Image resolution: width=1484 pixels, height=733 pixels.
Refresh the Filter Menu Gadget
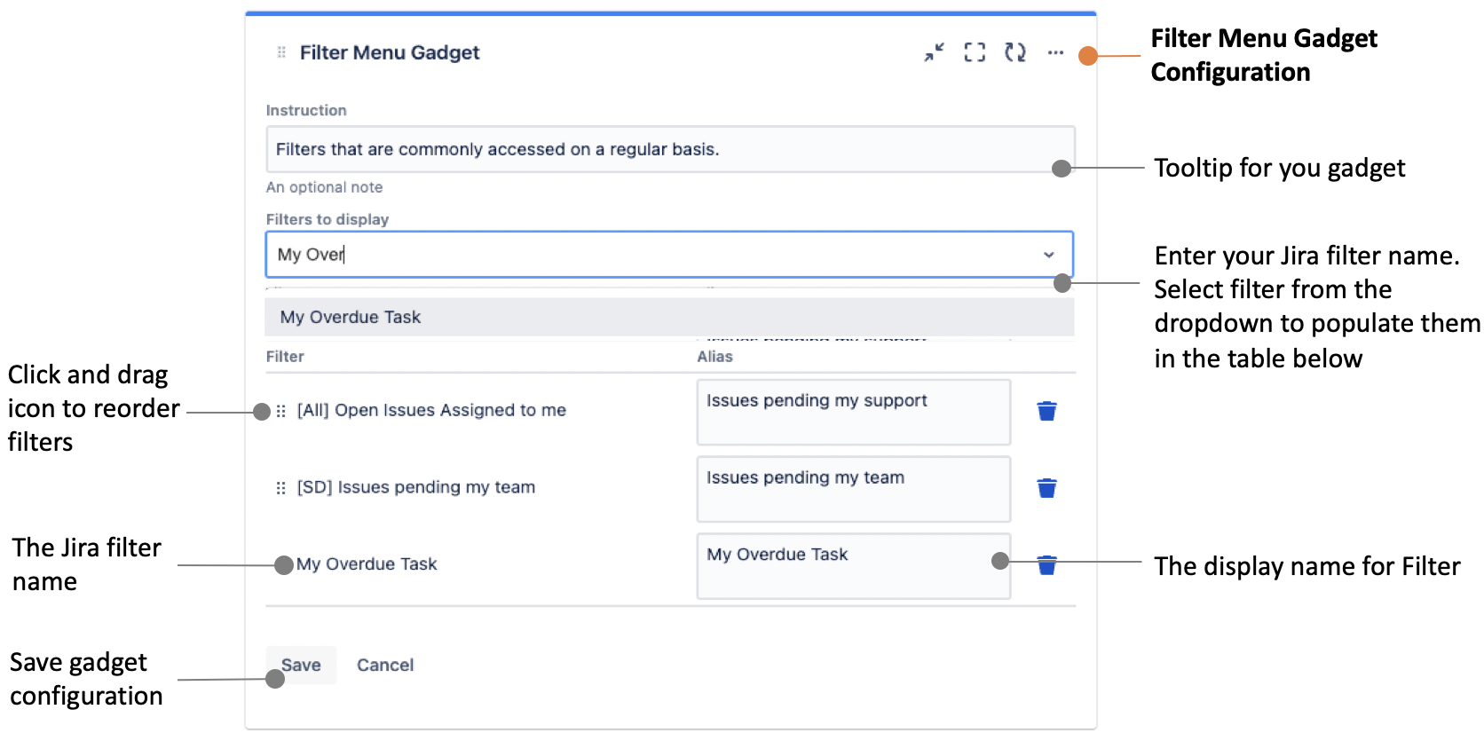coord(1014,52)
